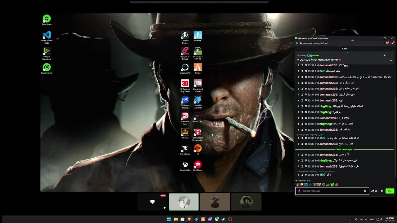Screen dimensions: 397x223
Task: Click username hhgfhhg on السلام عليكم message
Action: tap(326, 106)
